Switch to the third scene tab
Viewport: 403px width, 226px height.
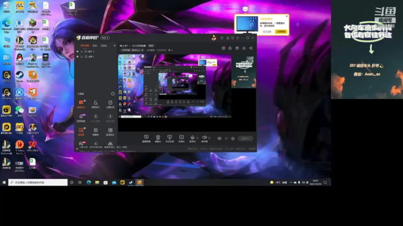point(104,46)
